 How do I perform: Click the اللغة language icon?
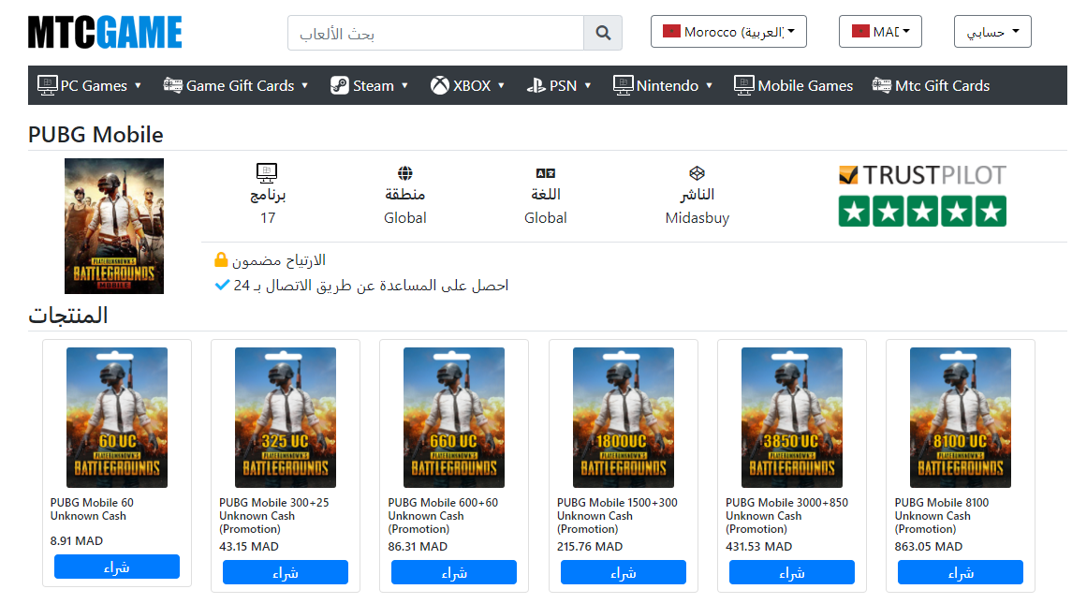click(x=546, y=173)
